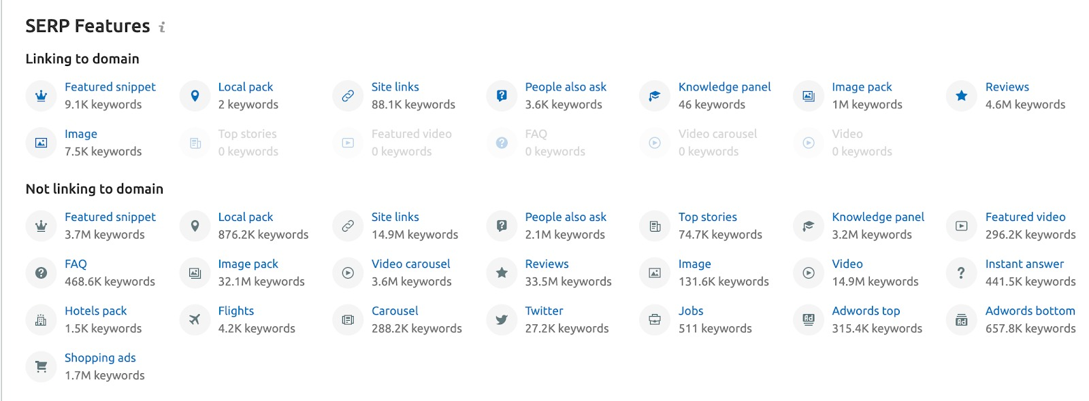1089x401 pixels.
Task: Click the airplane icon for Flights
Action: pyautogui.click(x=195, y=319)
